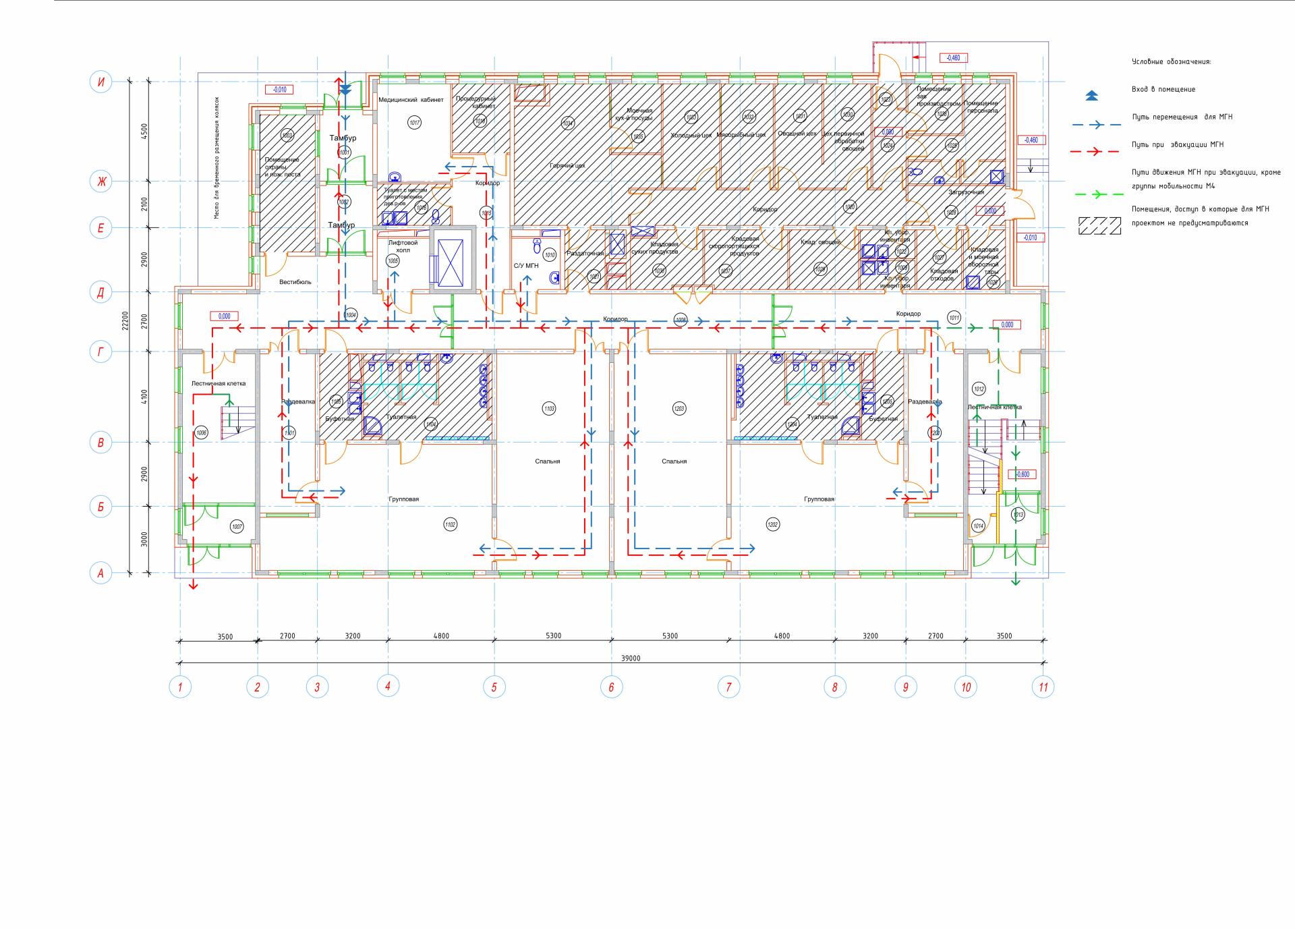Image resolution: width=1295 pixels, height=929 pixels.
Task: Click grid axis bubble "А" on the left
Action: pos(100,573)
